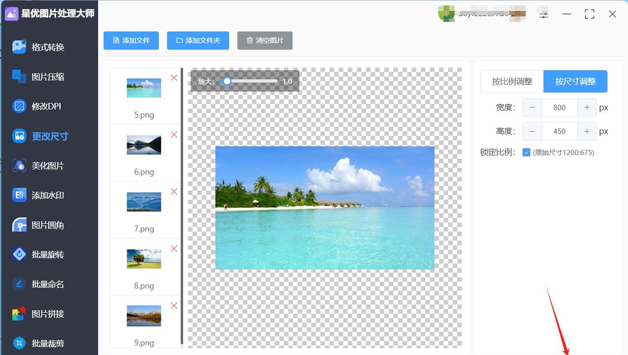Maximize the application window

590,14
